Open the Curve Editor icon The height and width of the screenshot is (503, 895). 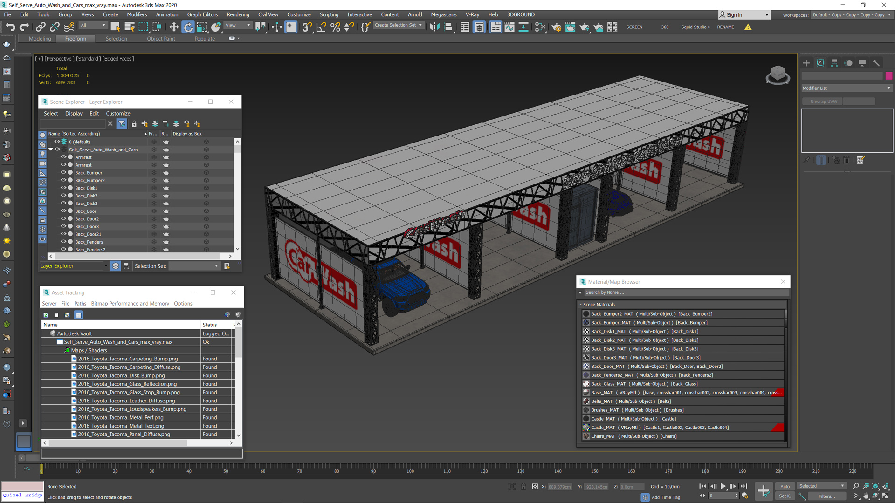tap(509, 27)
